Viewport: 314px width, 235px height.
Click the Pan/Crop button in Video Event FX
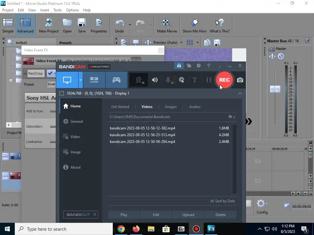(35, 73)
